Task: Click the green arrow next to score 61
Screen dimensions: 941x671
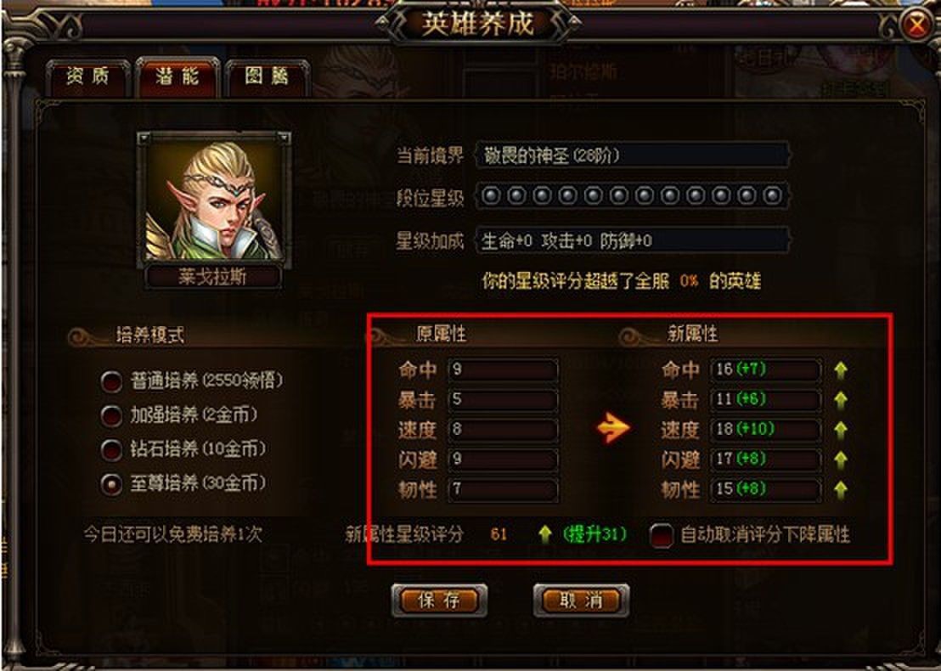Action: pyautogui.click(x=544, y=534)
